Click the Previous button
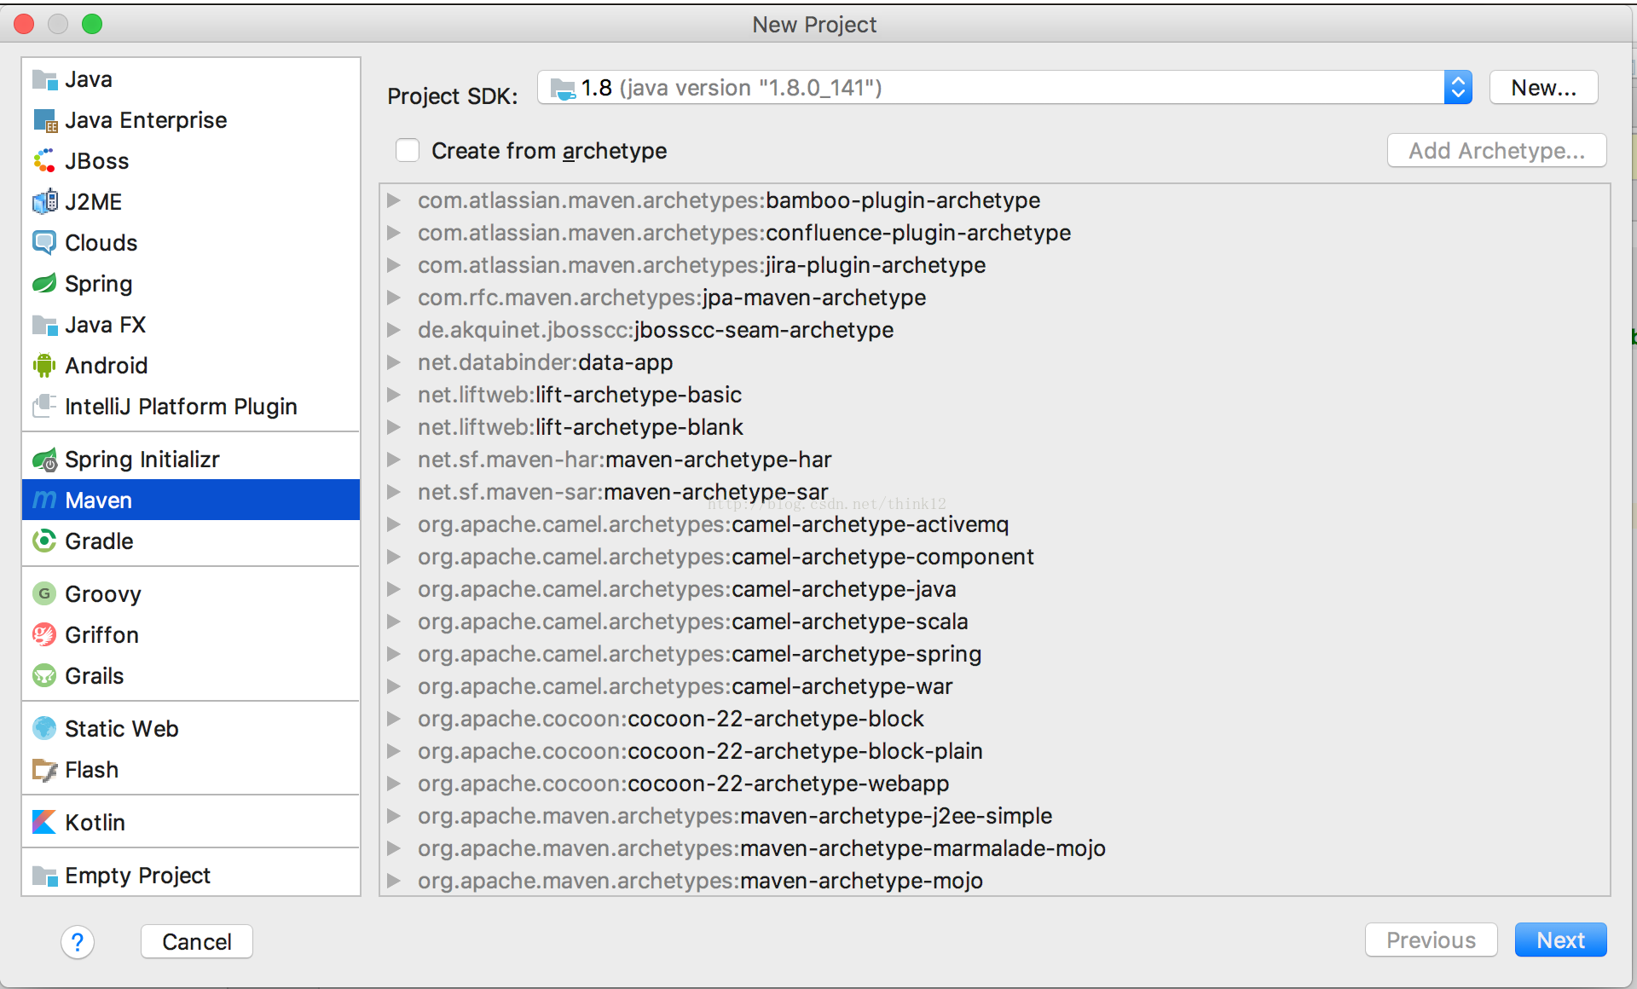Screen dimensions: 1637x989 (x=1431, y=940)
